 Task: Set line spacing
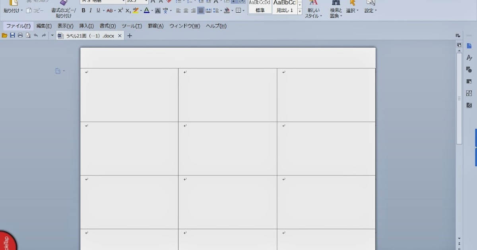pyautogui.click(x=215, y=11)
